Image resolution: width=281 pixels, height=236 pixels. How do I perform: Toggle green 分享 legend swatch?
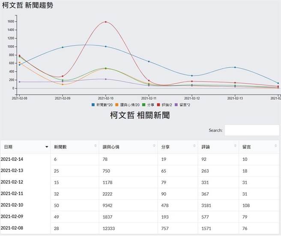tap(144, 105)
